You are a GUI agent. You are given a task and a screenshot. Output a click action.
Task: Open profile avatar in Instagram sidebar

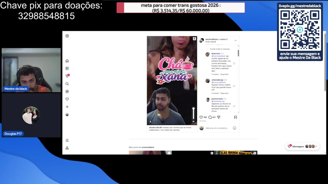(67, 114)
